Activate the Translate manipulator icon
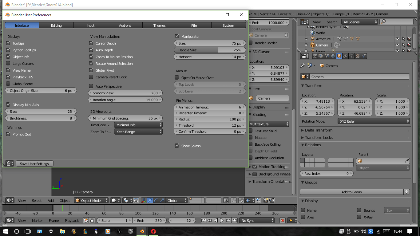This screenshot has height=236, width=420. click(x=150, y=200)
